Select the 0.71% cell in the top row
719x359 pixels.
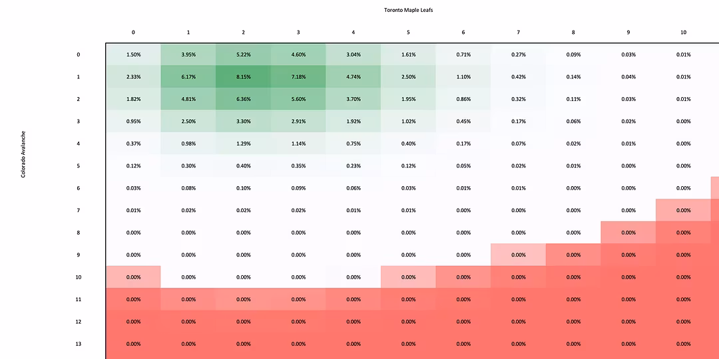click(x=463, y=55)
